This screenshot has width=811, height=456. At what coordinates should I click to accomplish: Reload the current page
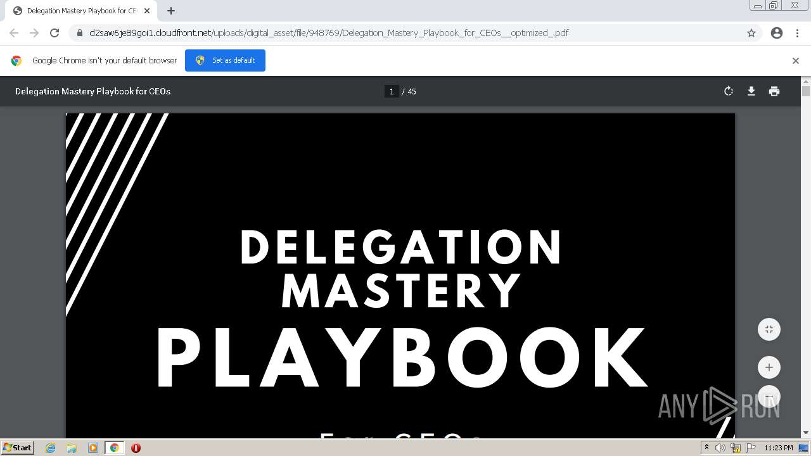tap(54, 33)
